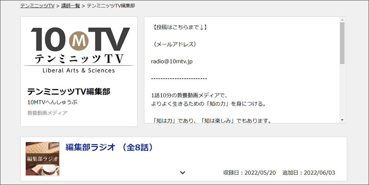Open the 編集部ラジオ thumbnail image
The image size is (369, 185).
[x=43, y=159]
